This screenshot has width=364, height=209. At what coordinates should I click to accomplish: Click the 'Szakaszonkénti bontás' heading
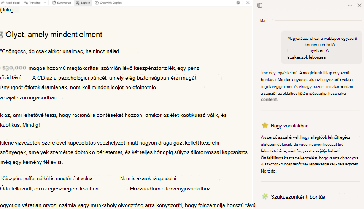(x=298, y=197)
